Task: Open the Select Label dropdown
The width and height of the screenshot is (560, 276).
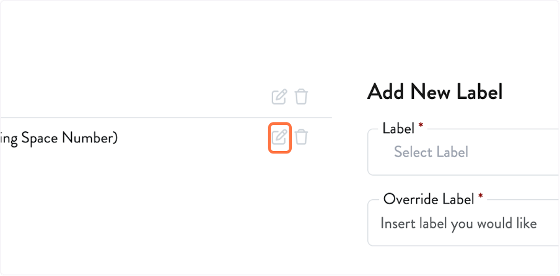Action: [465, 152]
